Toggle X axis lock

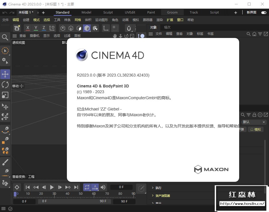[28, 28]
